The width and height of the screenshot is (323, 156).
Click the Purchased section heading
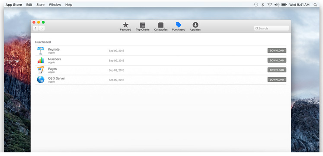coord(43,42)
